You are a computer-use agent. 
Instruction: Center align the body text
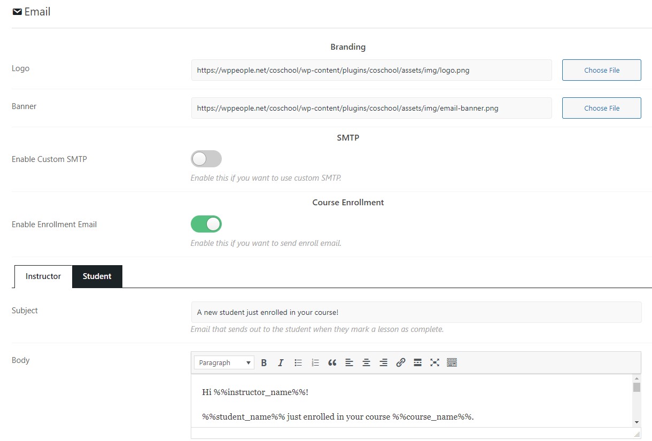coord(366,363)
